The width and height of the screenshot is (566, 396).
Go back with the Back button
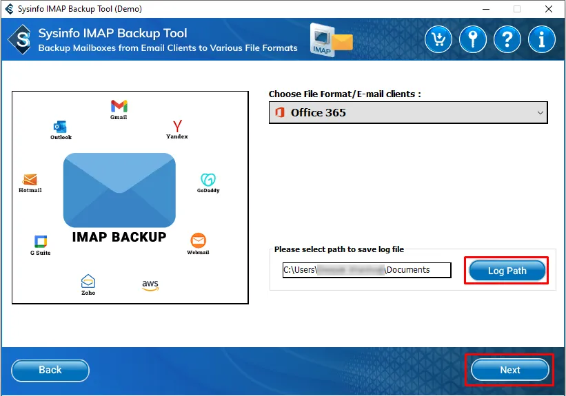(x=50, y=370)
